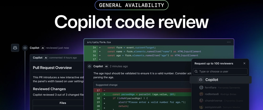Click the eye review icon next to Copilot
263x110 pixels.
(x=25, y=48)
